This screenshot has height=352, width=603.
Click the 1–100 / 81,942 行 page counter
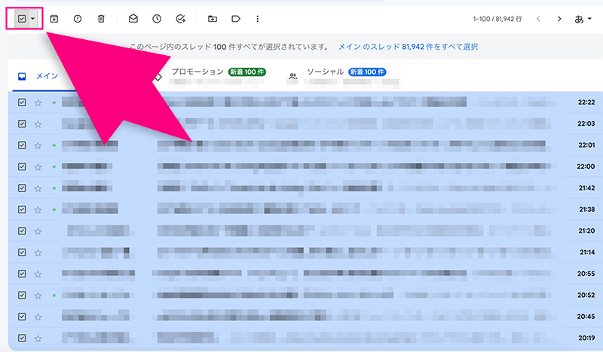pyautogui.click(x=497, y=19)
